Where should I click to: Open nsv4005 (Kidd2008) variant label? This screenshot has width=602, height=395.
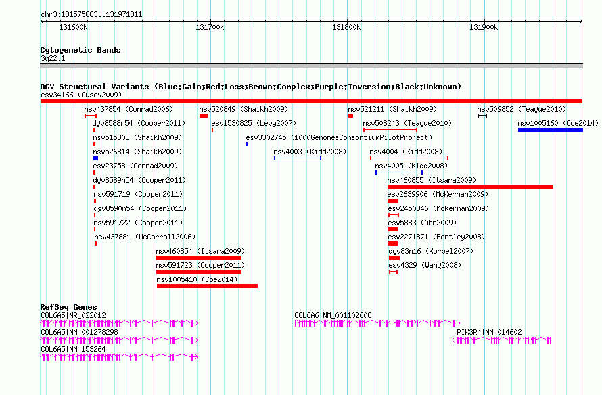411,166
